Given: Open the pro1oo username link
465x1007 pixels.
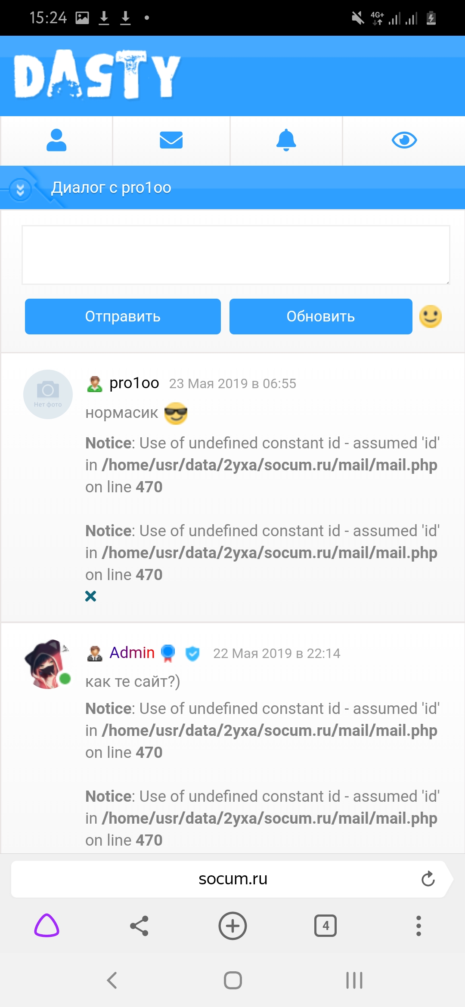Looking at the screenshot, I should [134, 383].
